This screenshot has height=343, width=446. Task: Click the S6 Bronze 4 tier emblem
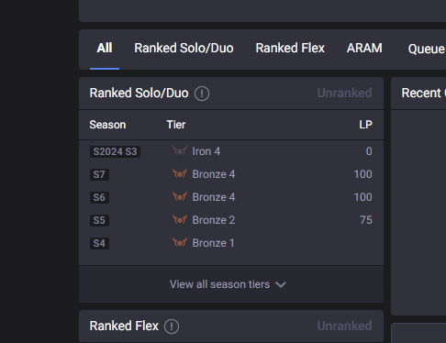pyautogui.click(x=180, y=196)
